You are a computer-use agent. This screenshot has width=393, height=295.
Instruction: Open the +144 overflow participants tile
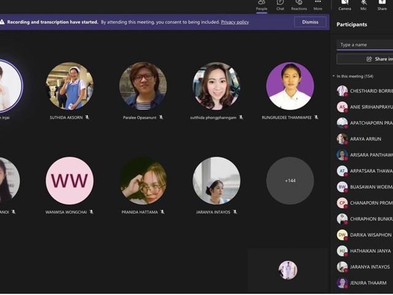click(290, 181)
